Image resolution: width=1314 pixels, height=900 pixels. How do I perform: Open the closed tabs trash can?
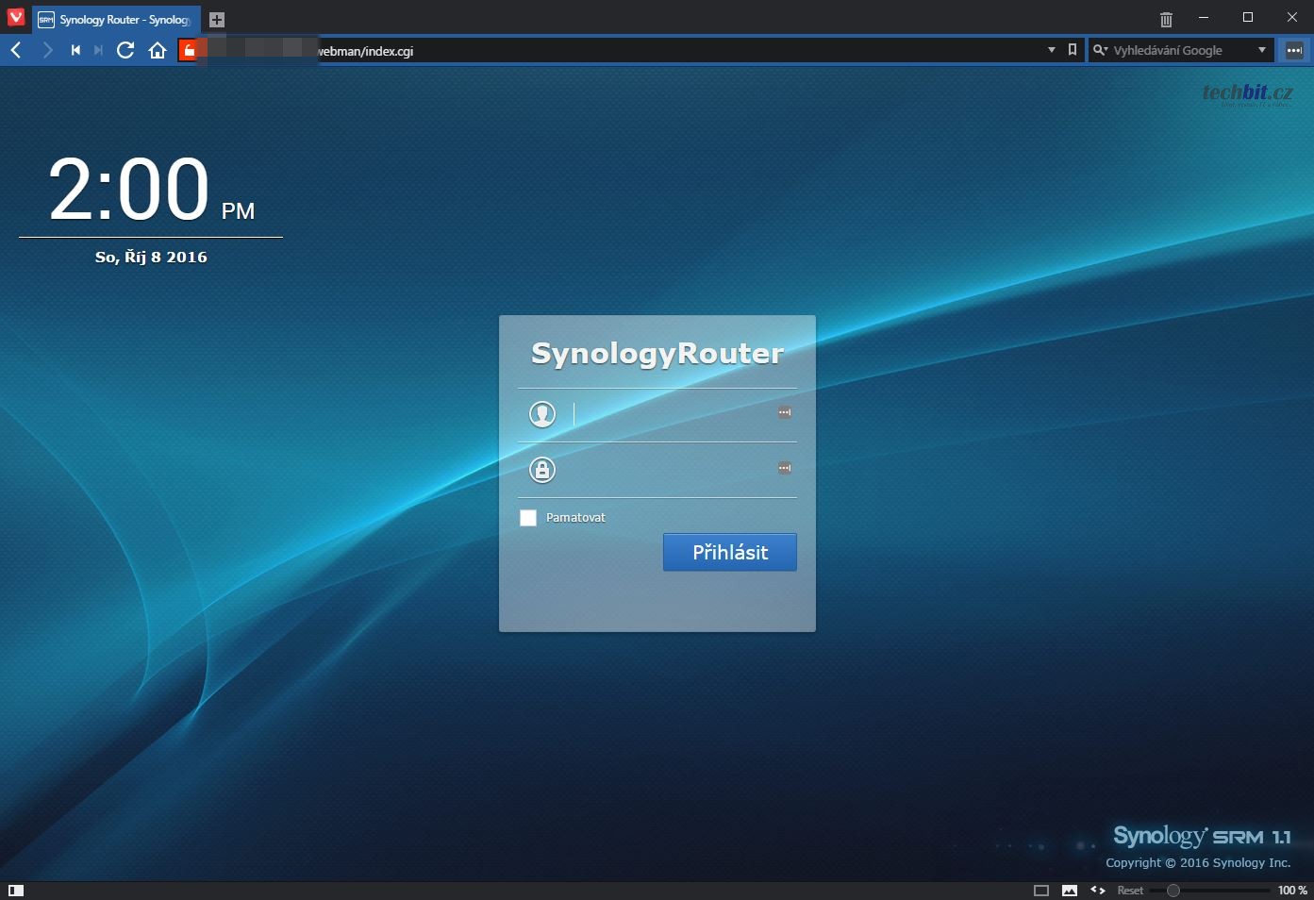coord(1166,19)
